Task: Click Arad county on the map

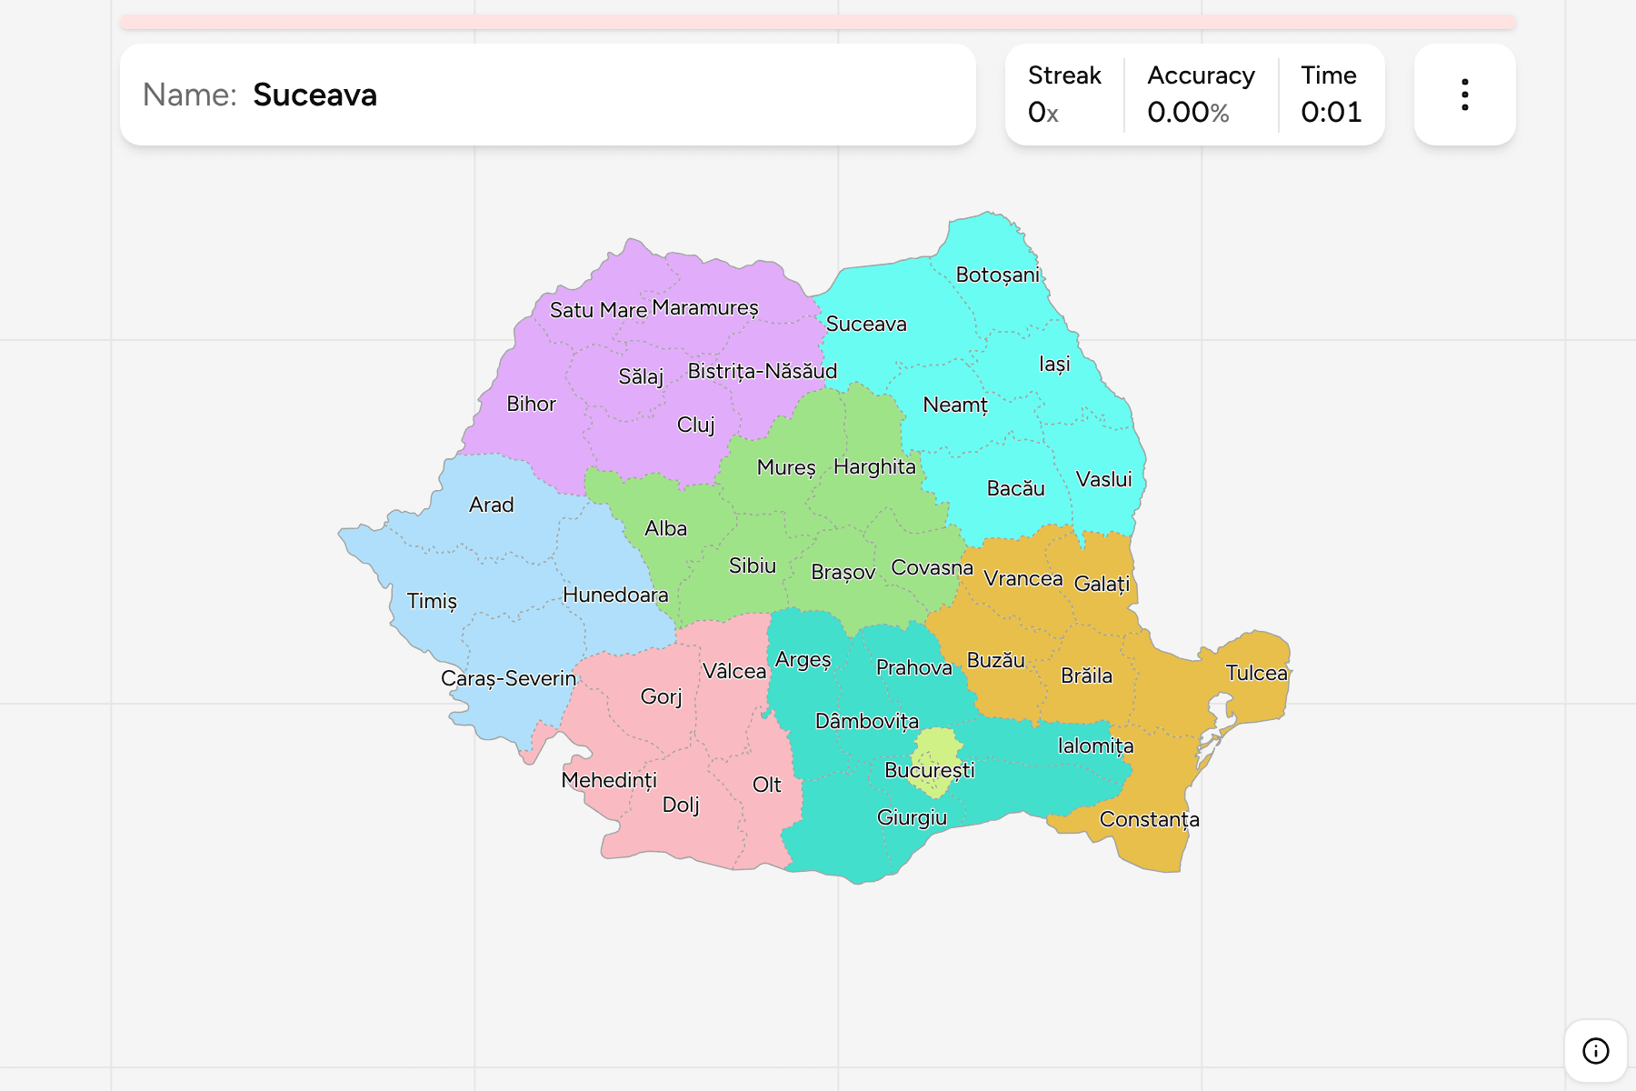Action: (x=491, y=505)
